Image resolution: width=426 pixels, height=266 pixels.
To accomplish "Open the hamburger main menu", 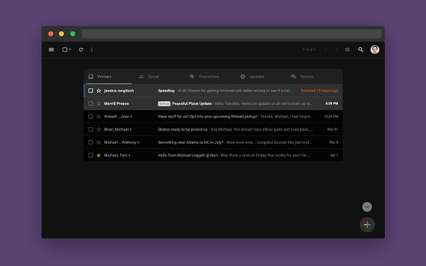I will (51, 49).
